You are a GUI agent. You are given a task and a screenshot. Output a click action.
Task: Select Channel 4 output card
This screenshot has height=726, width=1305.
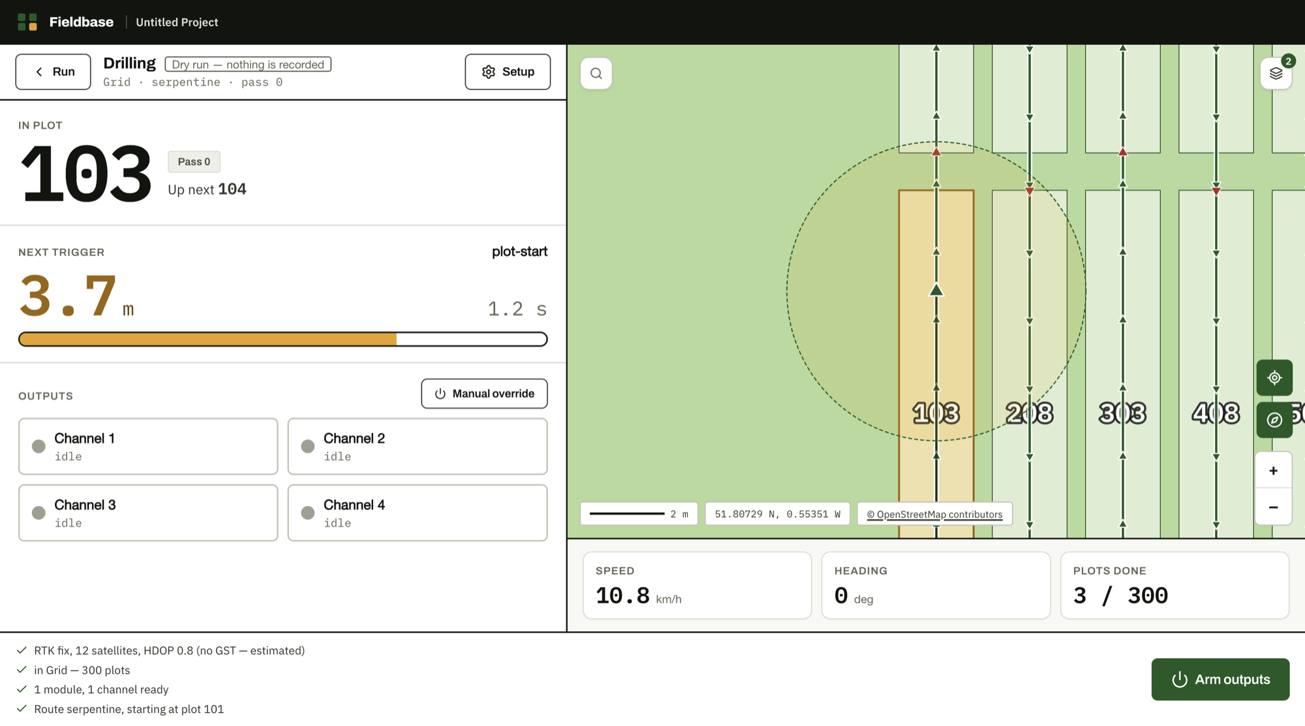418,513
